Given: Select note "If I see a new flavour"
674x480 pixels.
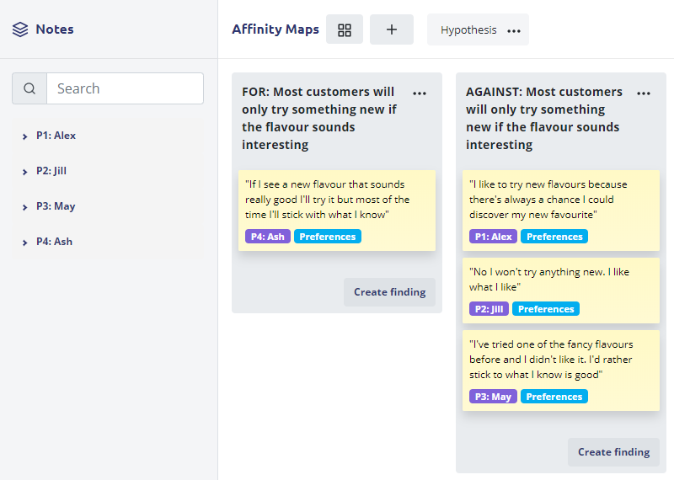Looking at the screenshot, I should 337,211.
